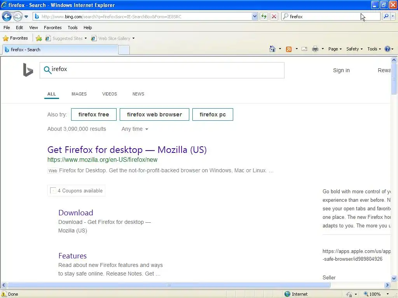Screen dimensions: 398x298
Task: Click the mozilla.org/en-US/firefox/new URL
Action: pyautogui.click(x=102, y=159)
